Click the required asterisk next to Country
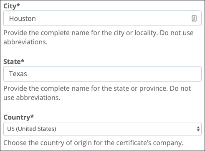The image size is (205, 151). 32,116
